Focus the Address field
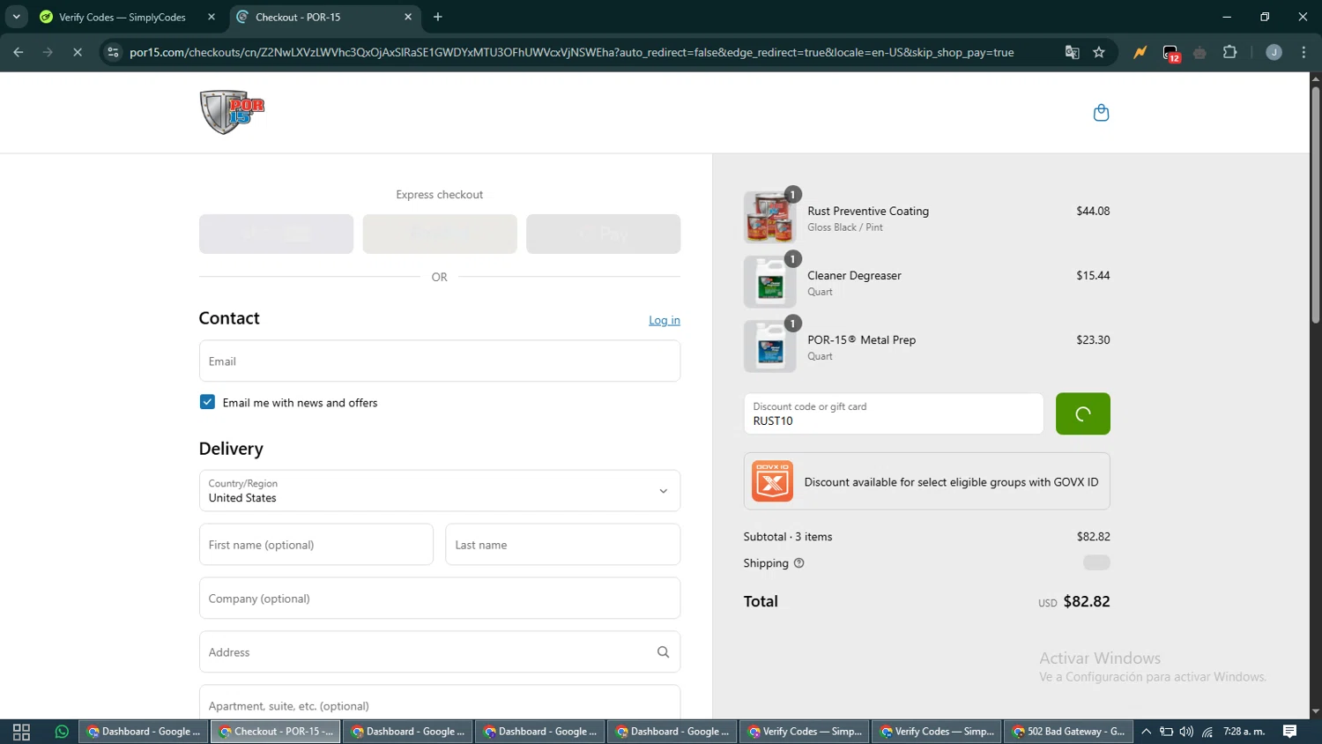1322x744 pixels. (x=439, y=652)
